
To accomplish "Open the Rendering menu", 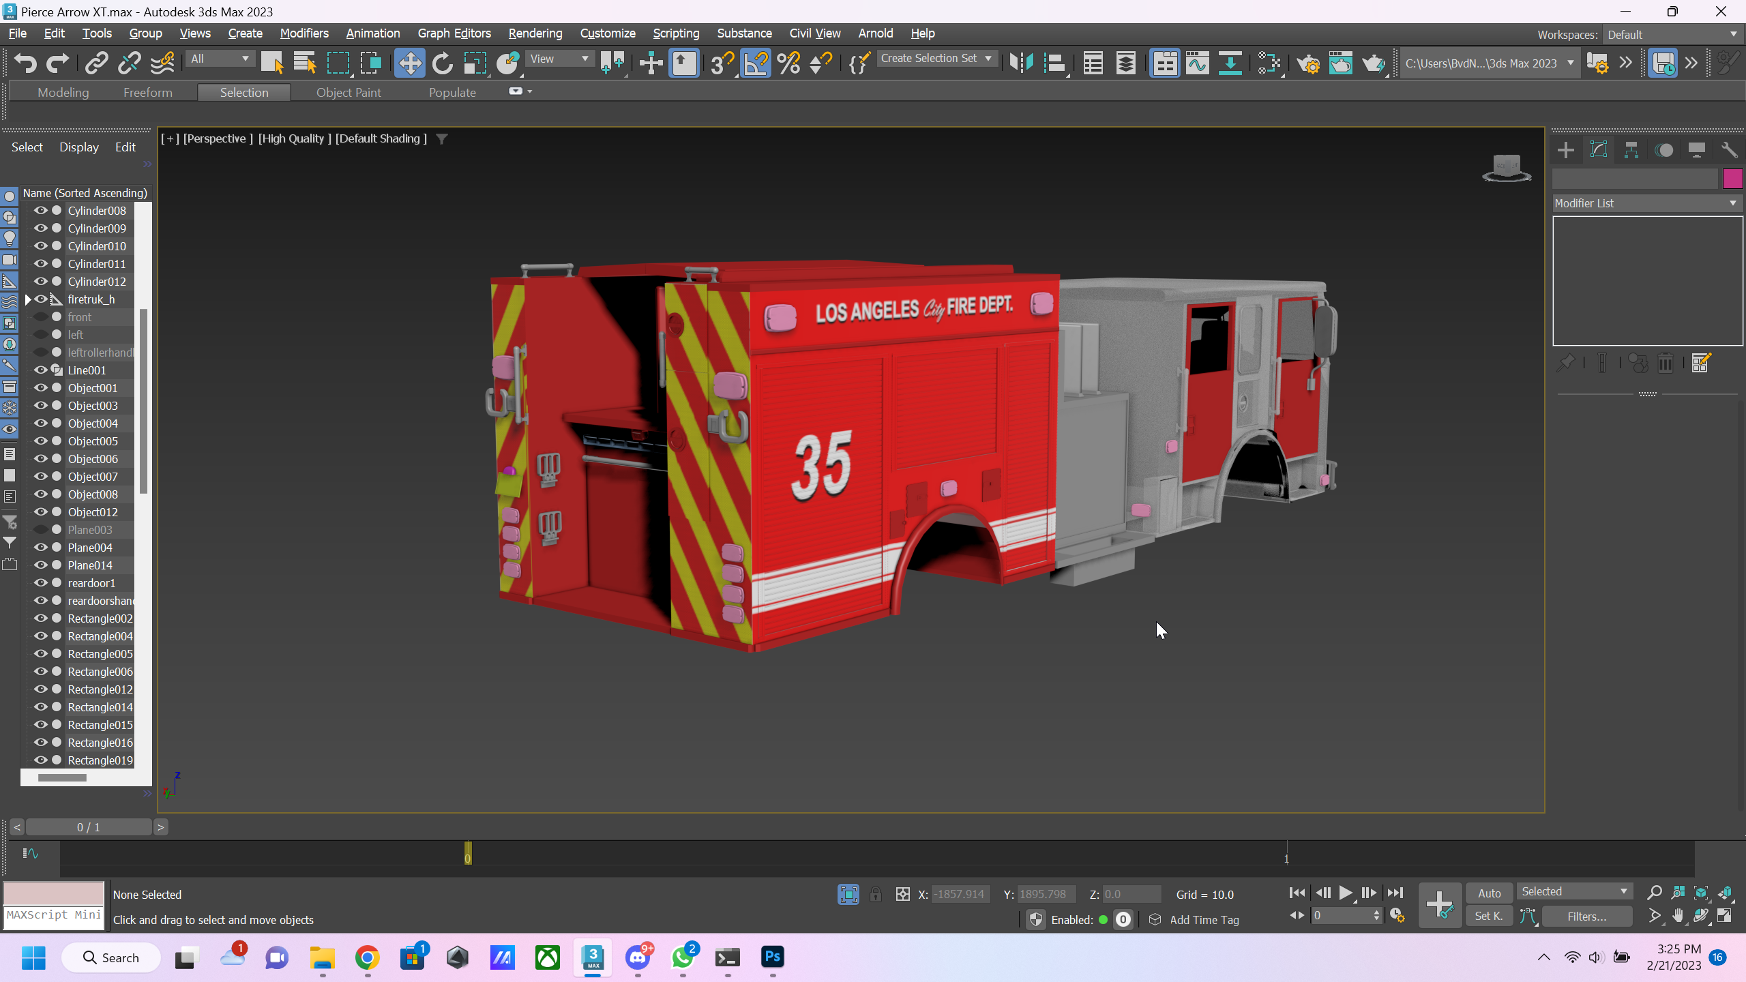I will point(535,33).
